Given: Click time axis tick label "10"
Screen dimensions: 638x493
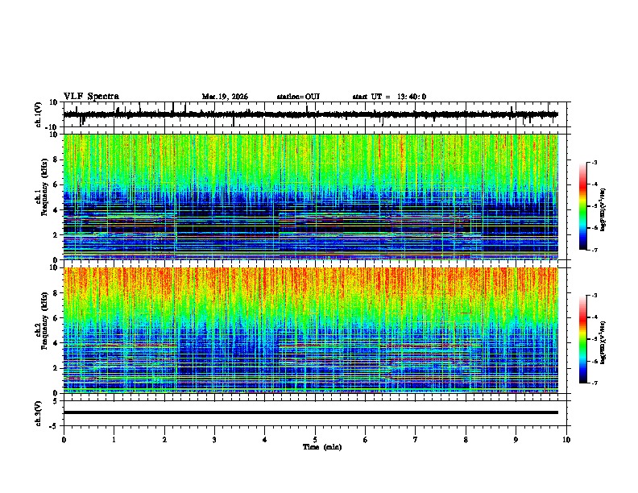Looking at the screenshot, I should 566,440.
